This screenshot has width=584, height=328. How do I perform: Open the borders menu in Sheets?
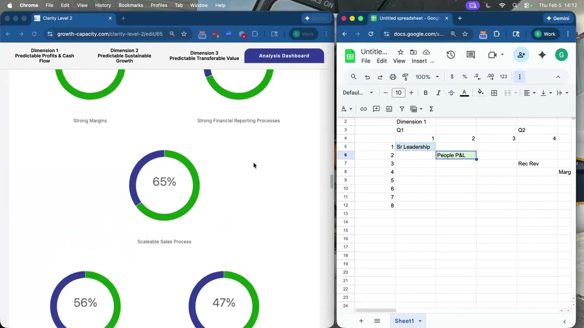click(x=494, y=92)
